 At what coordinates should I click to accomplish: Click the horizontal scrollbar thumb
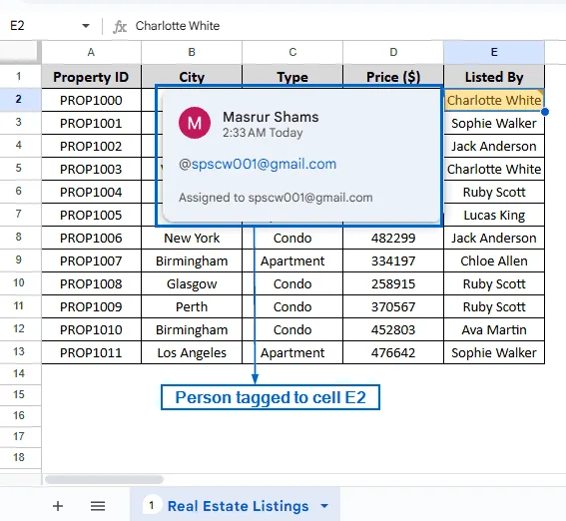104,479
